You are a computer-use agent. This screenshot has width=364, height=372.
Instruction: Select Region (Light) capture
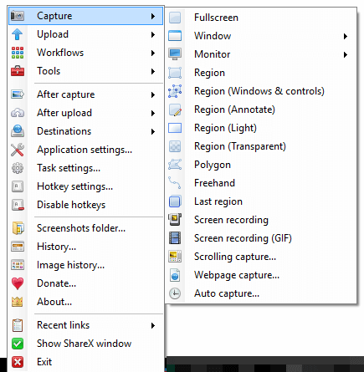point(261,128)
